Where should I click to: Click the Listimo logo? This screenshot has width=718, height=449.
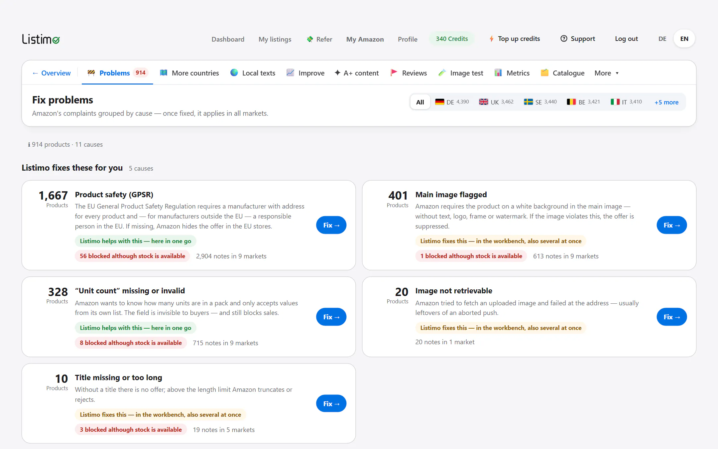click(41, 39)
